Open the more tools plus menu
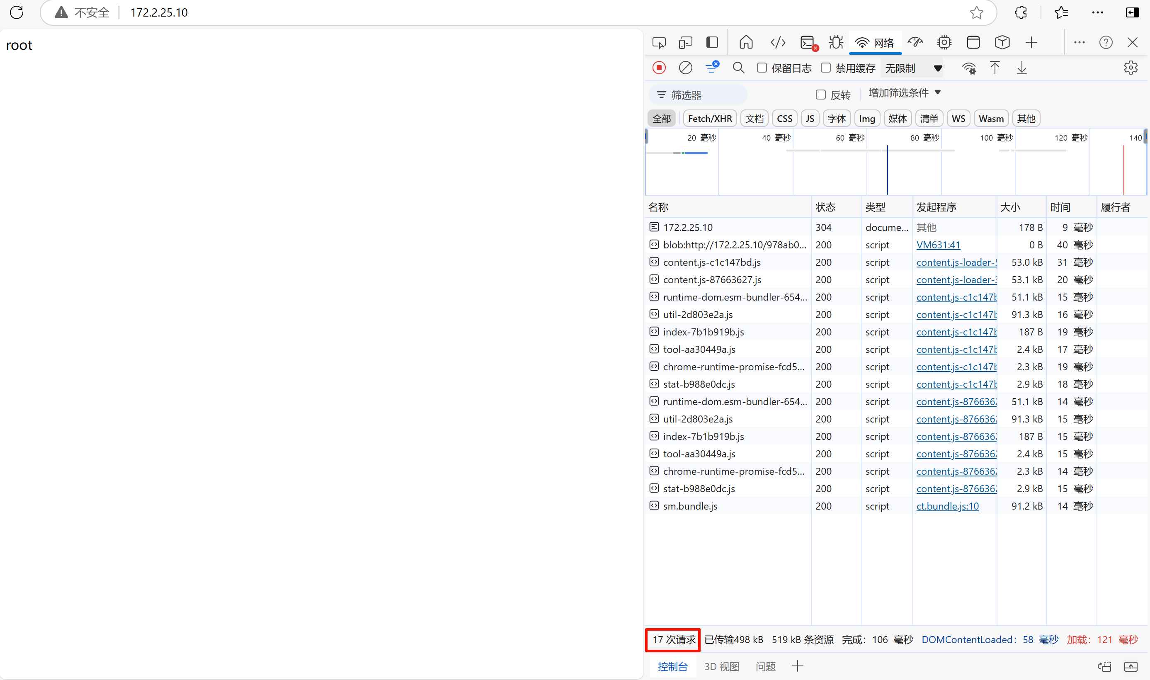 [1031, 43]
